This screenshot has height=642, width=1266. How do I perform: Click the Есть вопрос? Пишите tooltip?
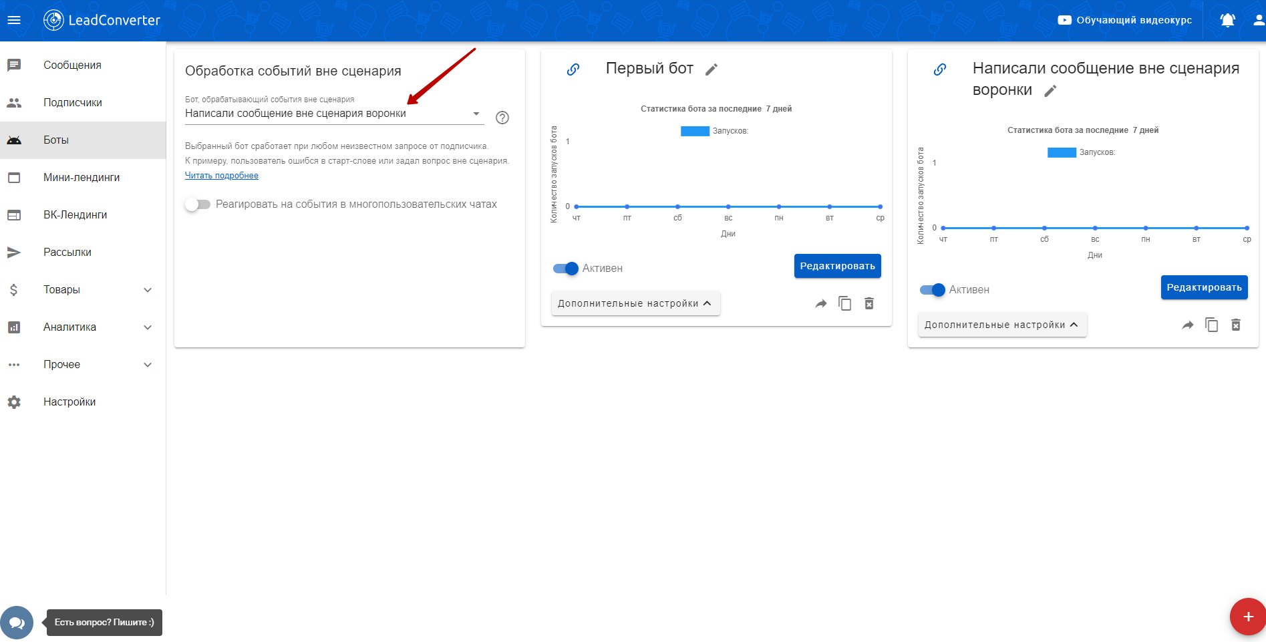[104, 623]
